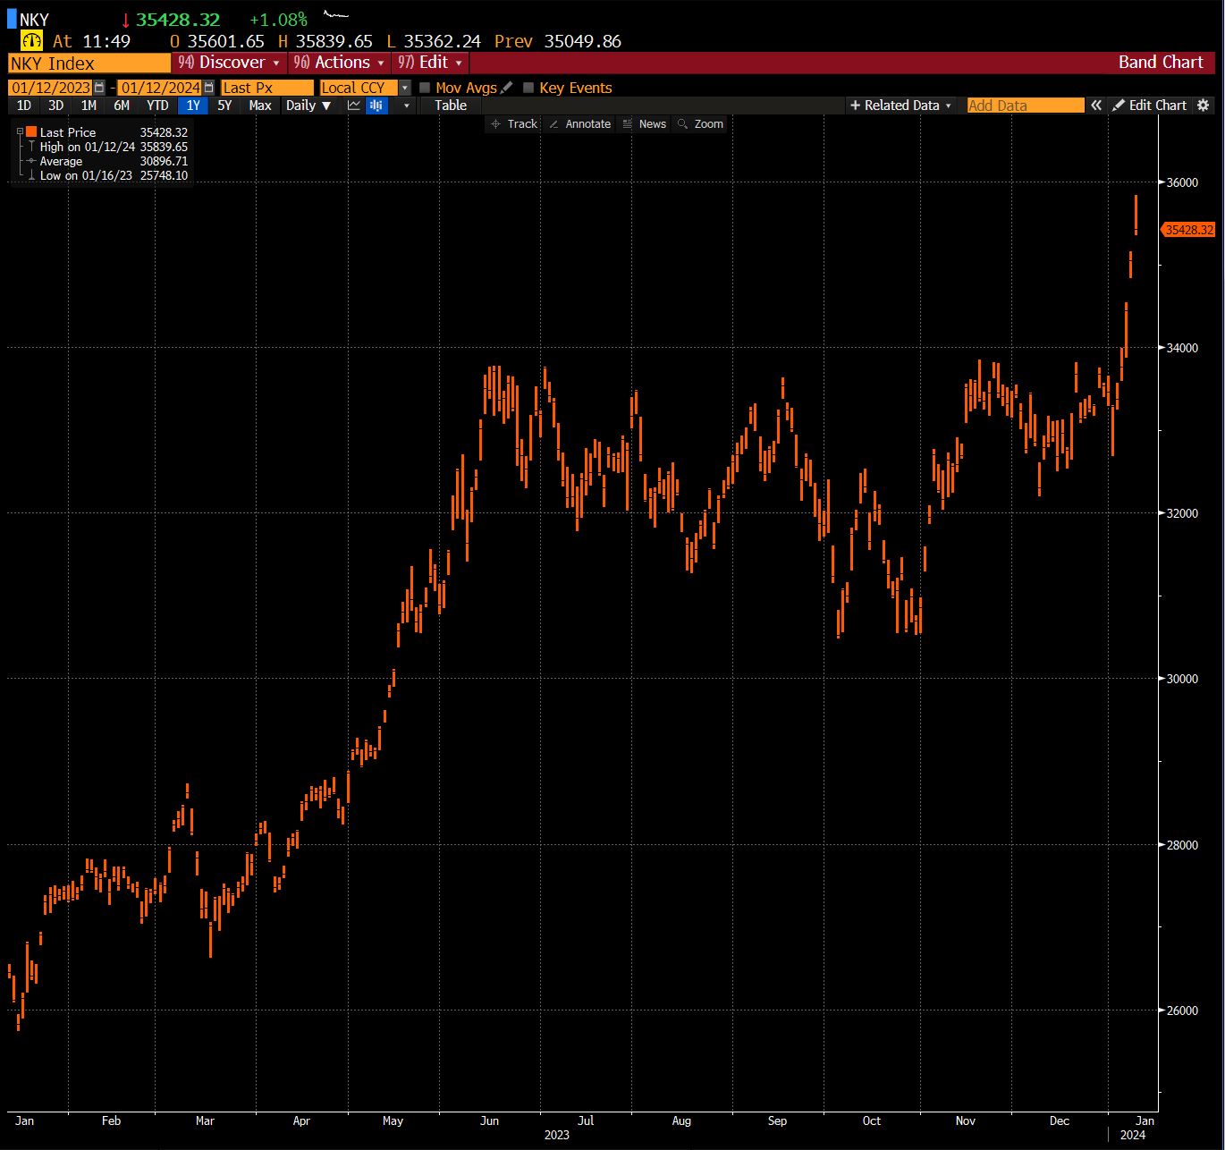Open the end date calendar picker

point(208,88)
